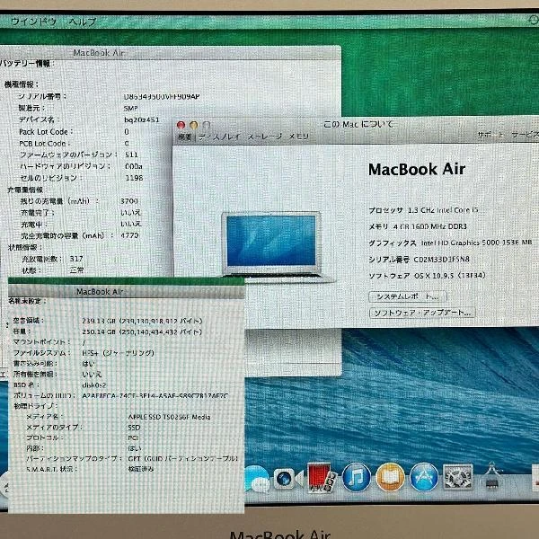The image size is (539, 539).
Task: Select the シリアル番号 line in About window
Action: (419, 260)
